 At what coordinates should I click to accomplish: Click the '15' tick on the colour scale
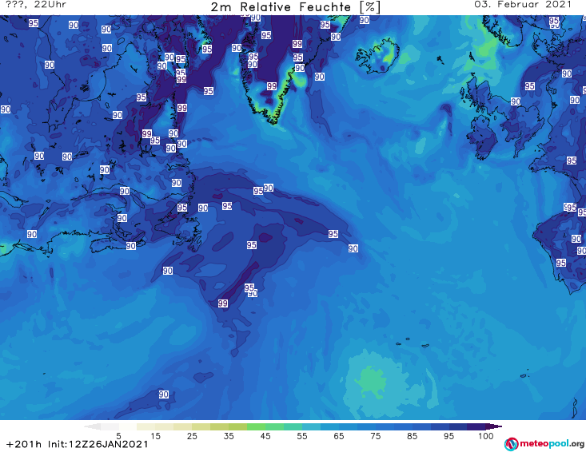coord(155,436)
